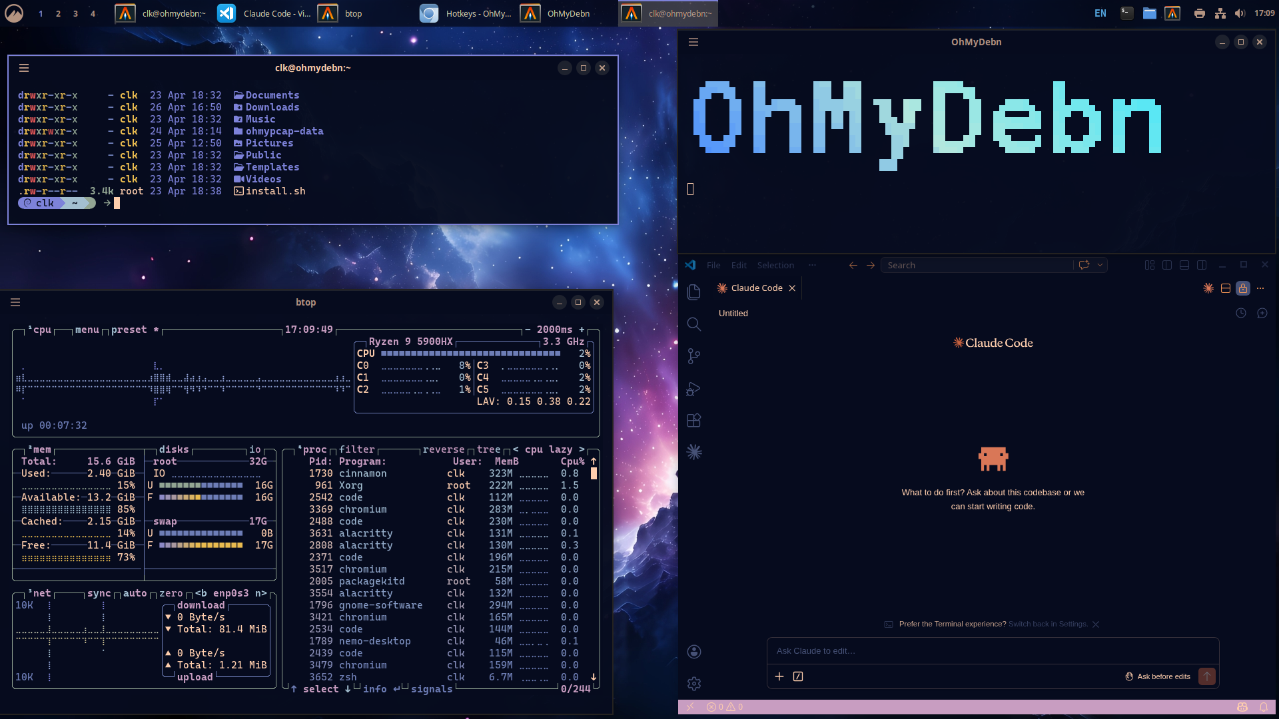Open the chat dropdown chevron in search bar
The image size is (1279, 719).
[1100, 265]
